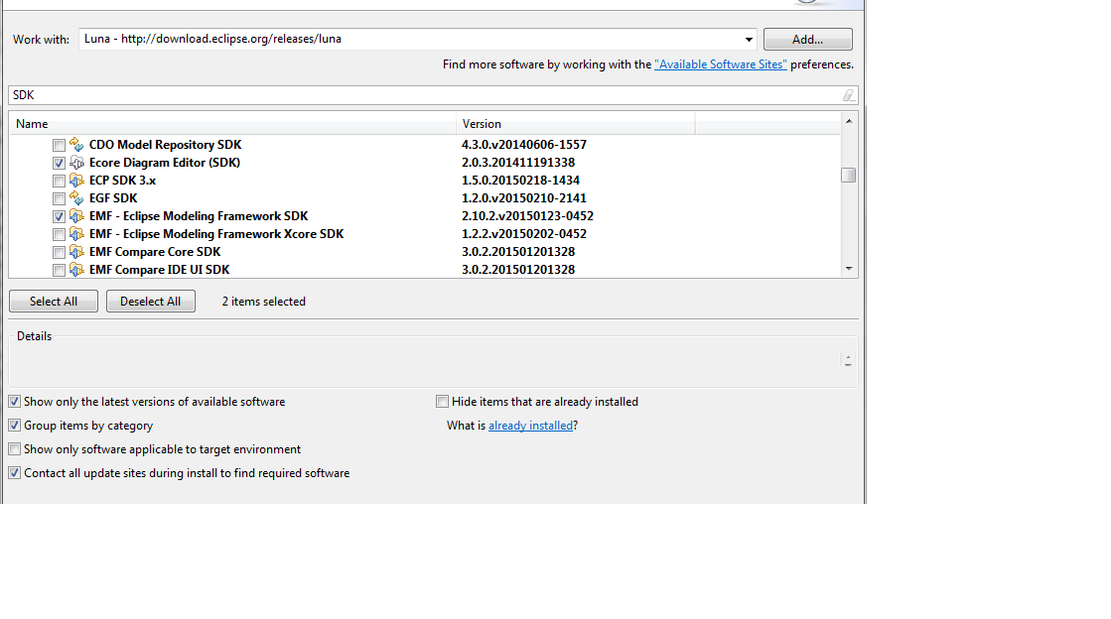Check the EMF Xcore SDK checkbox
This screenshot has width=1111, height=619.
coord(59,234)
